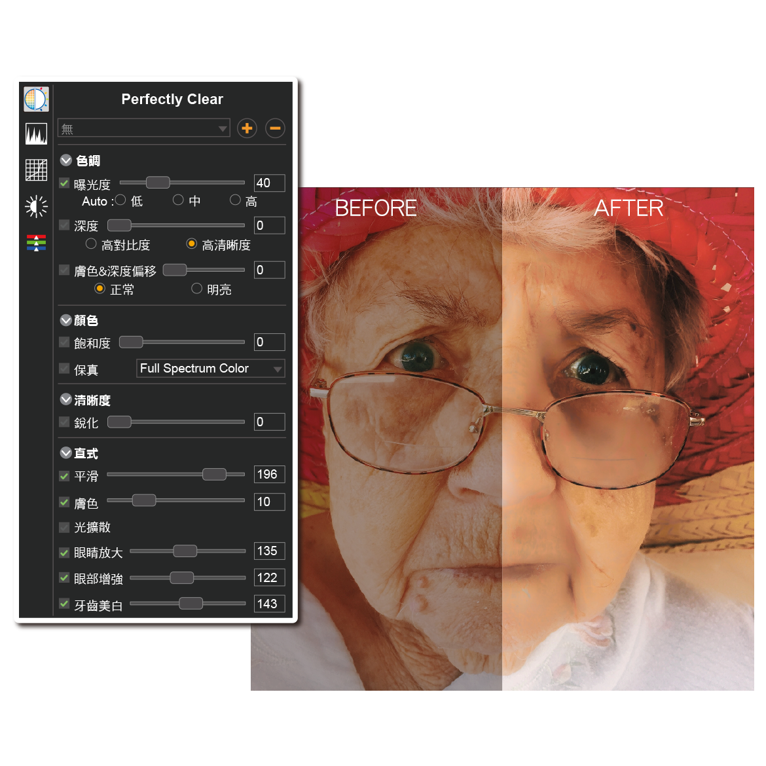The height and width of the screenshot is (766, 766).
Task: Select the 高對比度 radio button
Action: click(x=91, y=244)
